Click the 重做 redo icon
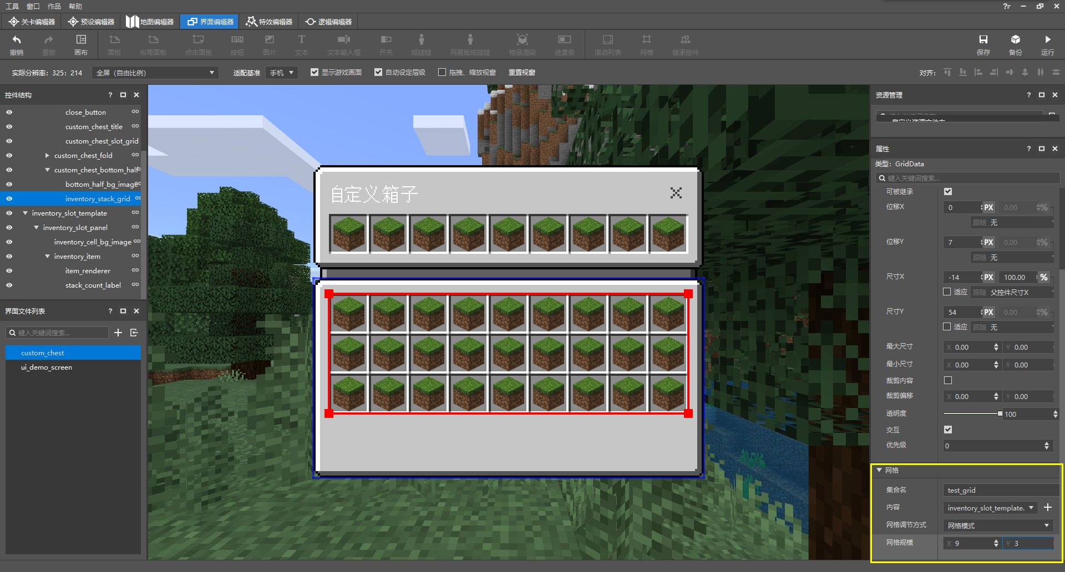Image resolution: width=1065 pixels, height=572 pixels. coord(49,40)
